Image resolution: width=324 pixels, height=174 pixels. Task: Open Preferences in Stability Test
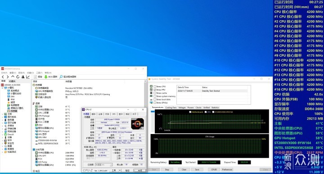227,170
